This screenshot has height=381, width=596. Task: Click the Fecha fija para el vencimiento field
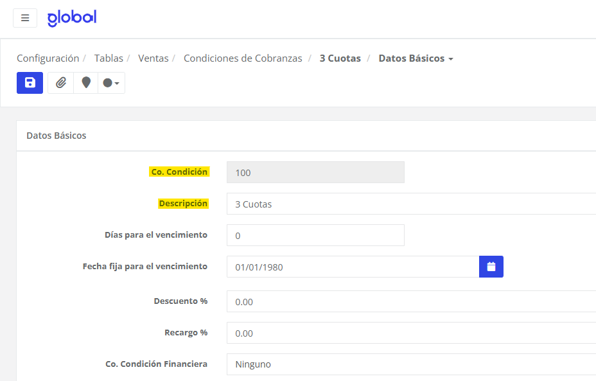coord(353,267)
